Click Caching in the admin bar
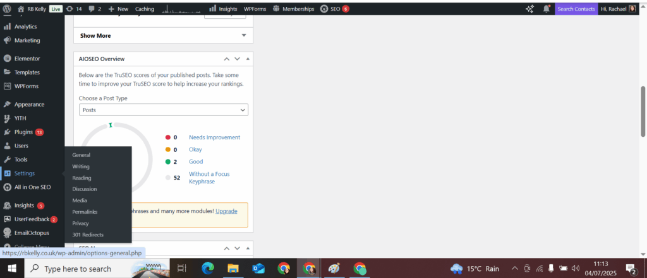 point(145,9)
